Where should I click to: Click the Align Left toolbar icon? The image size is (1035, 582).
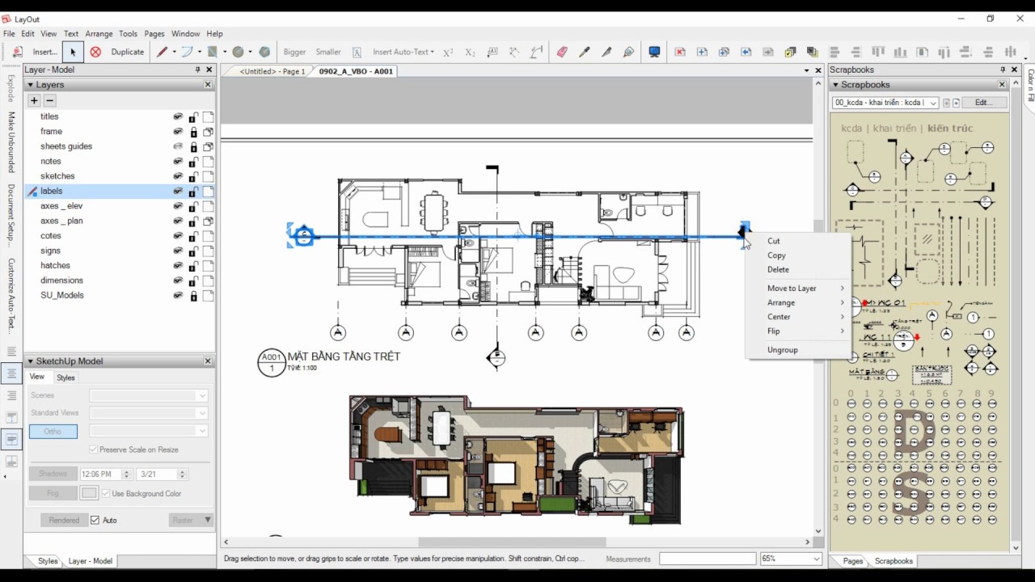point(834,52)
